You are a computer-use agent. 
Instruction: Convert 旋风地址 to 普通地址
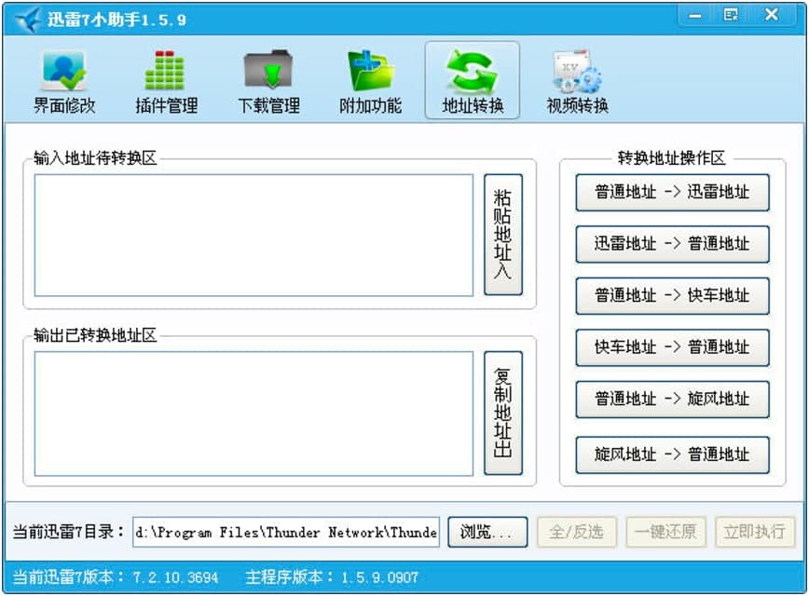coord(672,454)
